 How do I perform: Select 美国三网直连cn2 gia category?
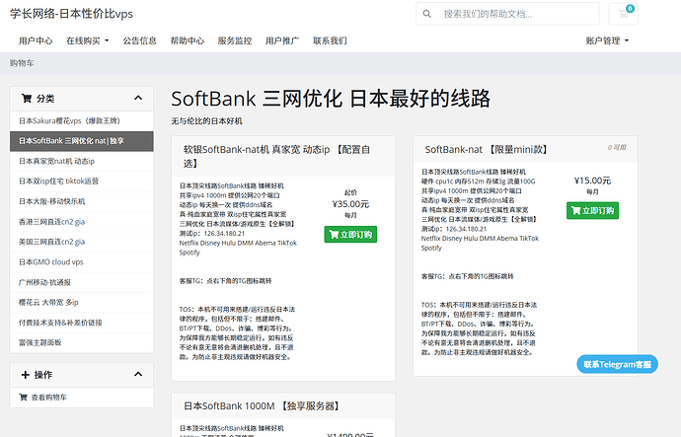(82, 242)
